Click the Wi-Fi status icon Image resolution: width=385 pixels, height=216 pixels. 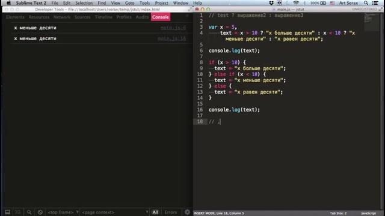click(296, 3)
